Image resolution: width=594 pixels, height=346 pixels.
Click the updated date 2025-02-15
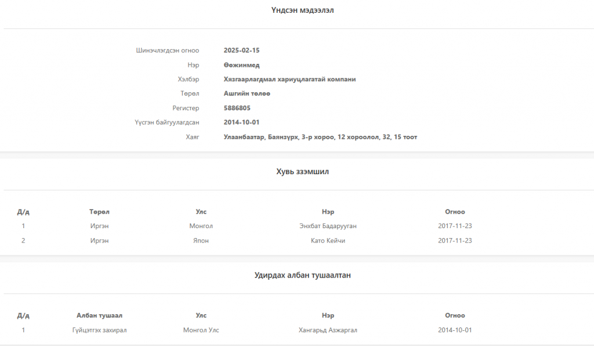(x=242, y=51)
